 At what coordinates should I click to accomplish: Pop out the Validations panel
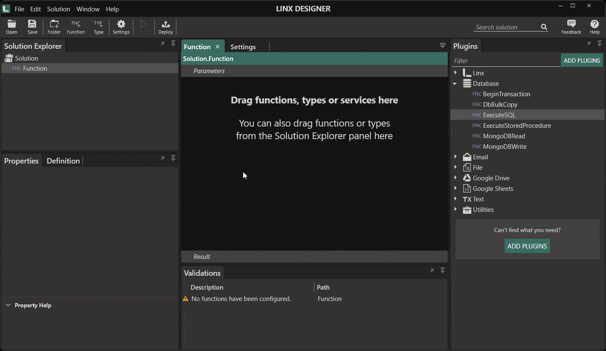pyautogui.click(x=432, y=270)
